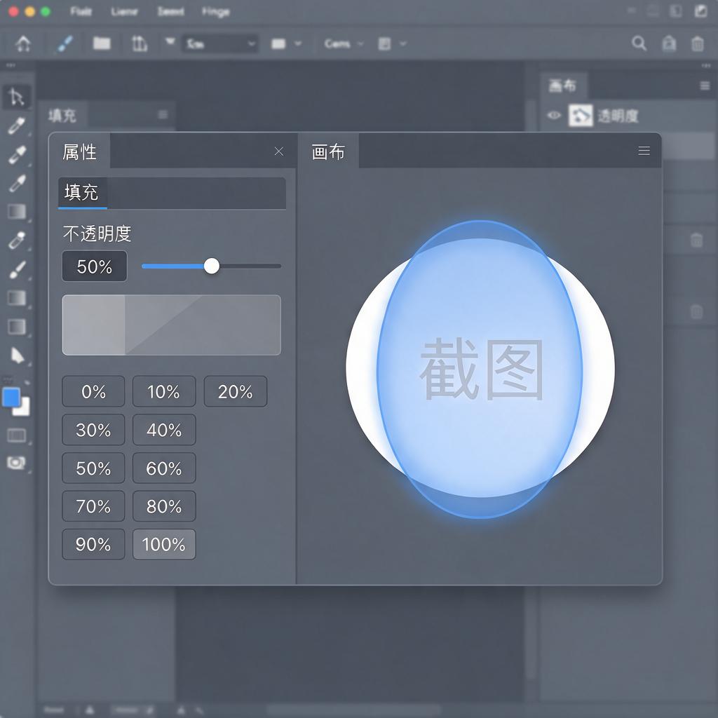Image resolution: width=718 pixels, height=718 pixels.
Task: Open the folder icon in top toolbar
Action: tap(102, 43)
